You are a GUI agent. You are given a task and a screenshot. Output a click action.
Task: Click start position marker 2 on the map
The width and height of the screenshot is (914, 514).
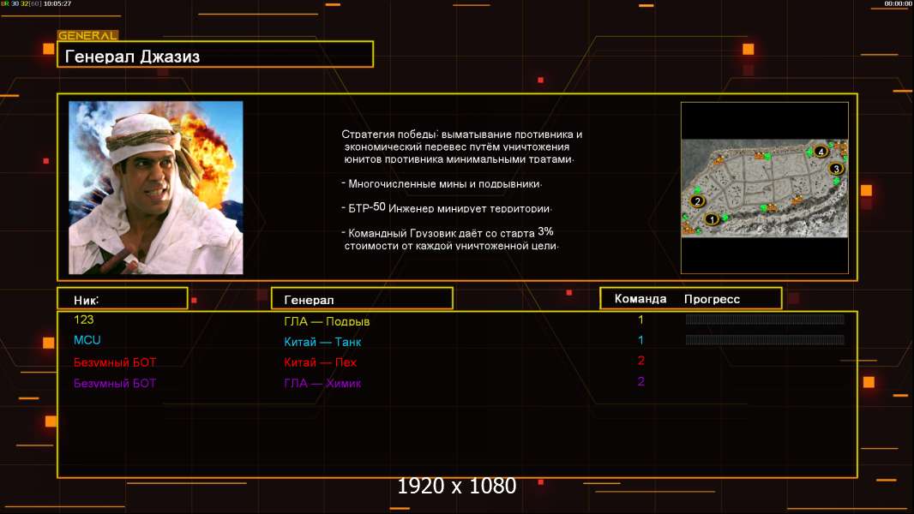click(x=697, y=201)
